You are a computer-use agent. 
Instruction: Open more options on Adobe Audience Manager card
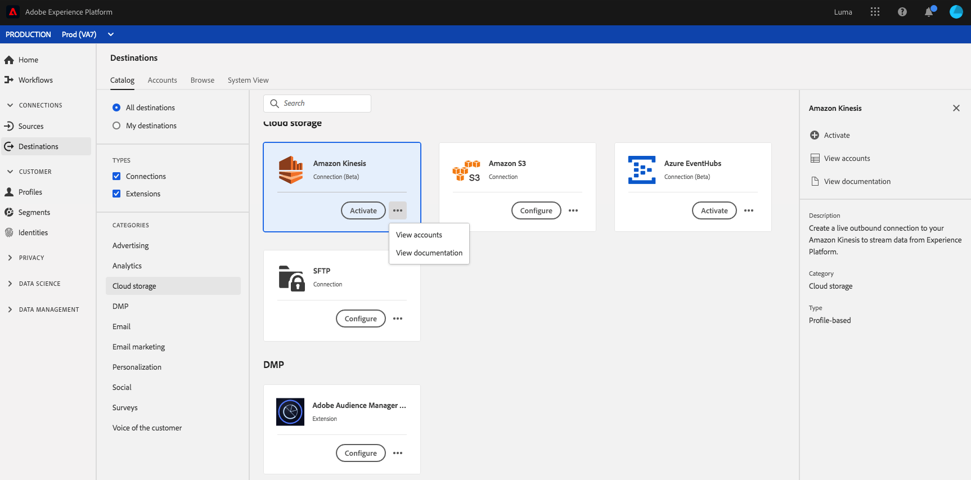click(x=398, y=453)
